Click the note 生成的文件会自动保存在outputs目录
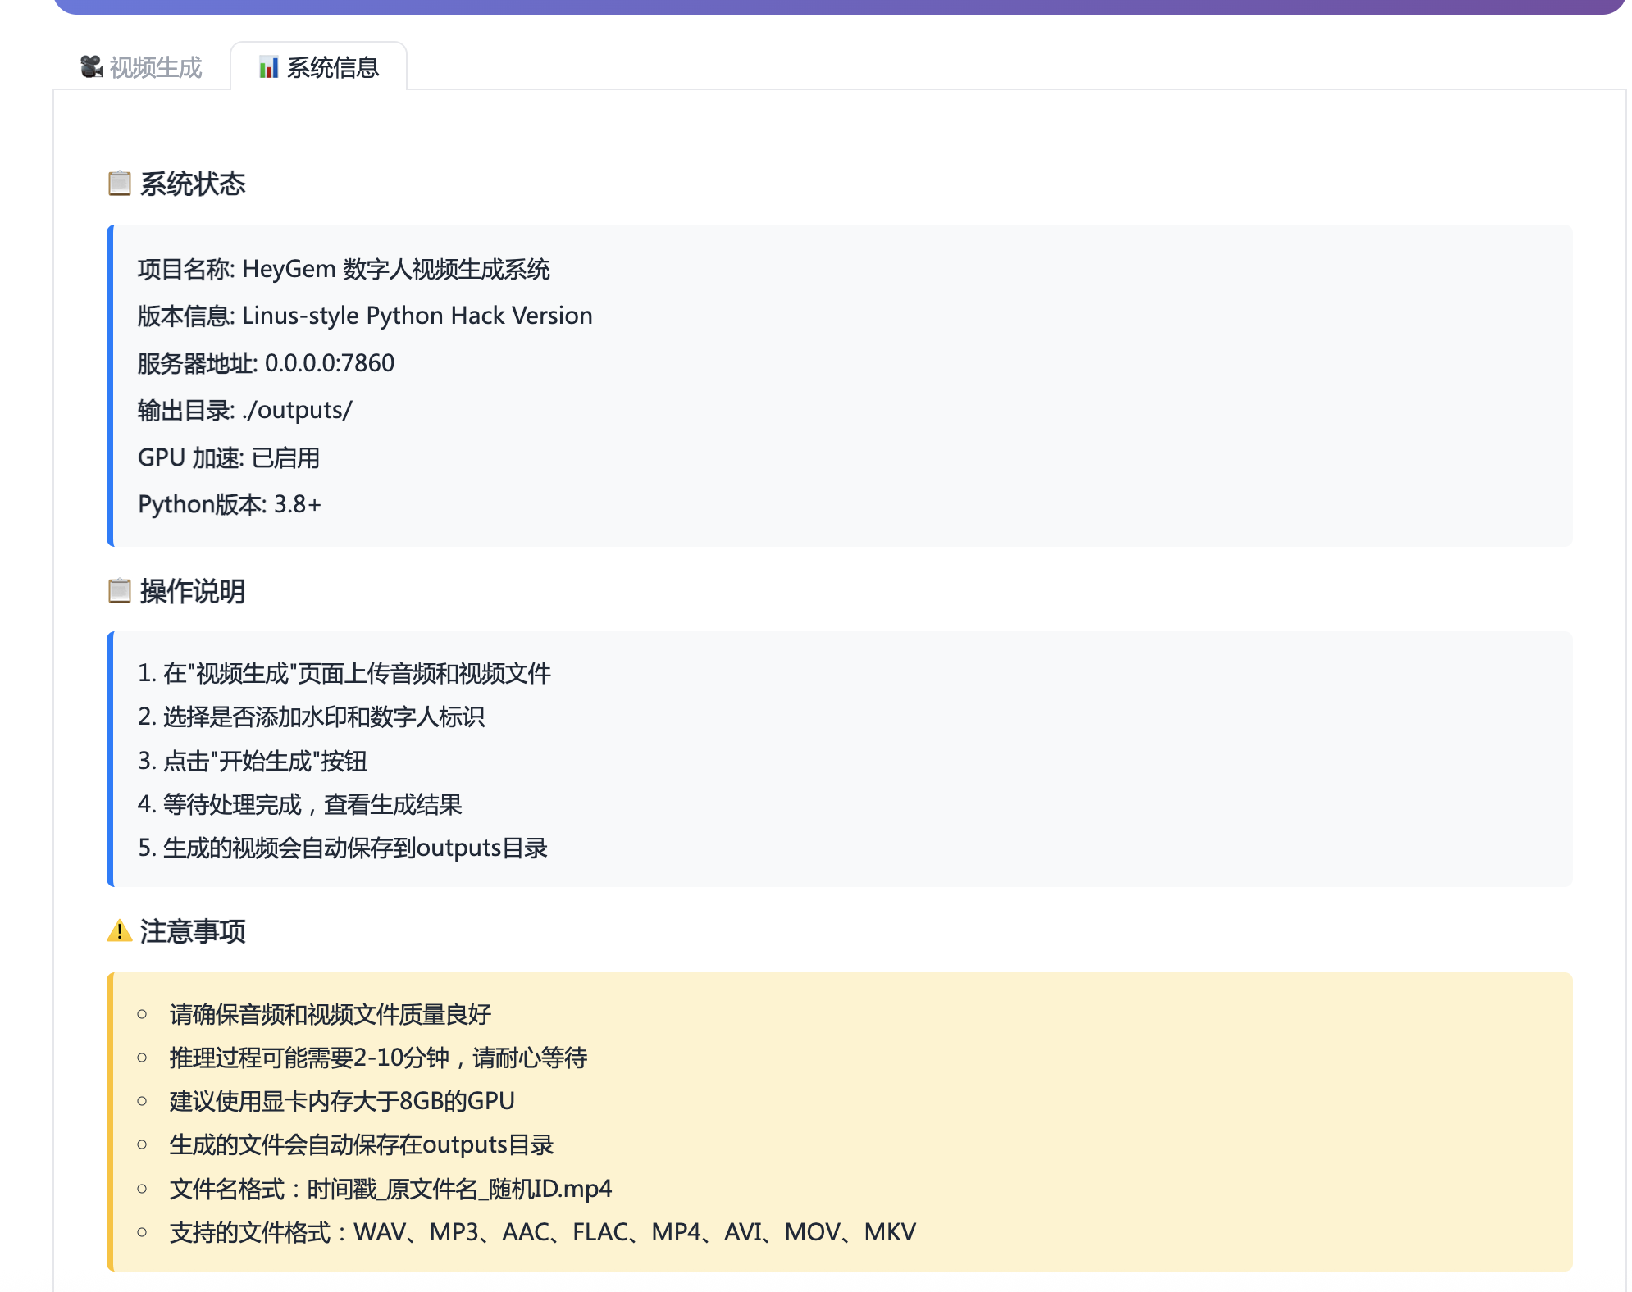Screen dimensions: 1632x1292 (x=362, y=1144)
